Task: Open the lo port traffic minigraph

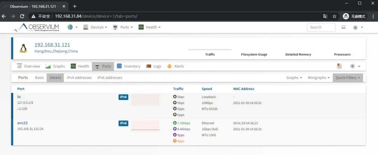Action: pyautogui.click(x=145, y=100)
